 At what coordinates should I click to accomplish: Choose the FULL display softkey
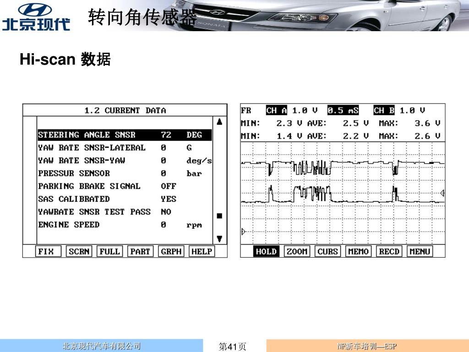click(x=109, y=252)
